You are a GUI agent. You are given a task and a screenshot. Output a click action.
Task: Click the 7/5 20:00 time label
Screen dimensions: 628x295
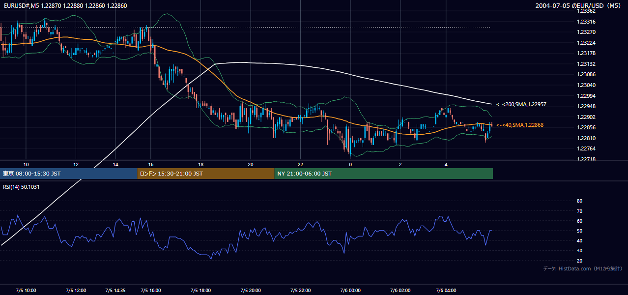pyautogui.click(x=251, y=290)
